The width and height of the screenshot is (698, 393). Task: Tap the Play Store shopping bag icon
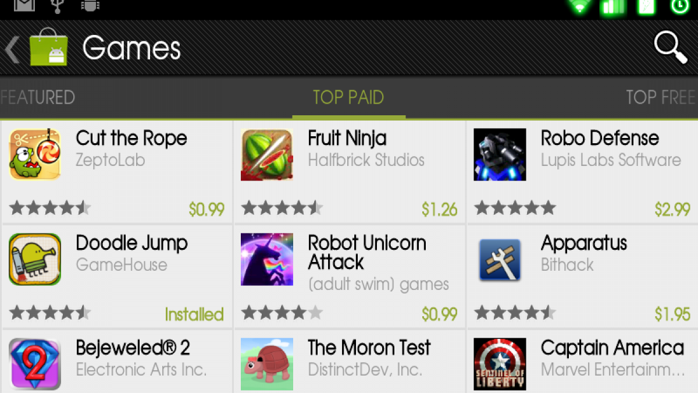point(48,47)
